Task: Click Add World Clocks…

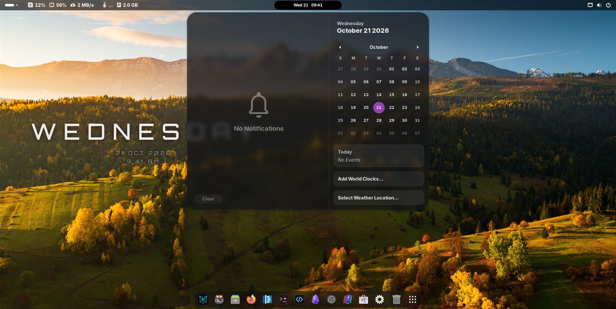Action: point(379,179)
